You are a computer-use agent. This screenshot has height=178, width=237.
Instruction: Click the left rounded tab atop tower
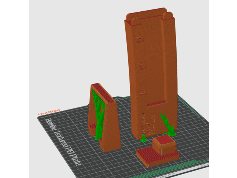(x=132, y=18)
